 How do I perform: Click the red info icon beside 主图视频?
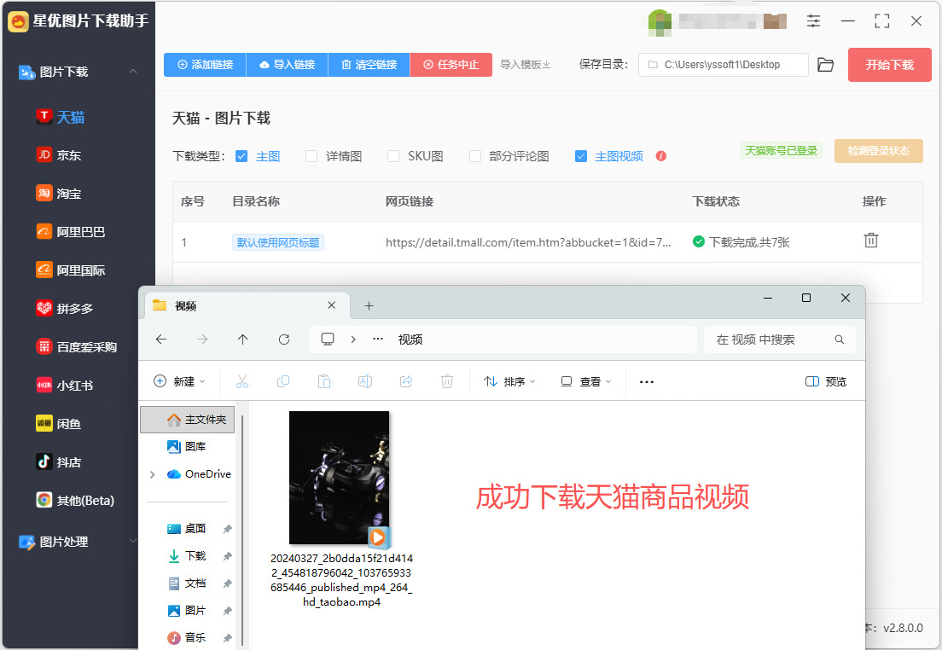(x=660, y=156)
